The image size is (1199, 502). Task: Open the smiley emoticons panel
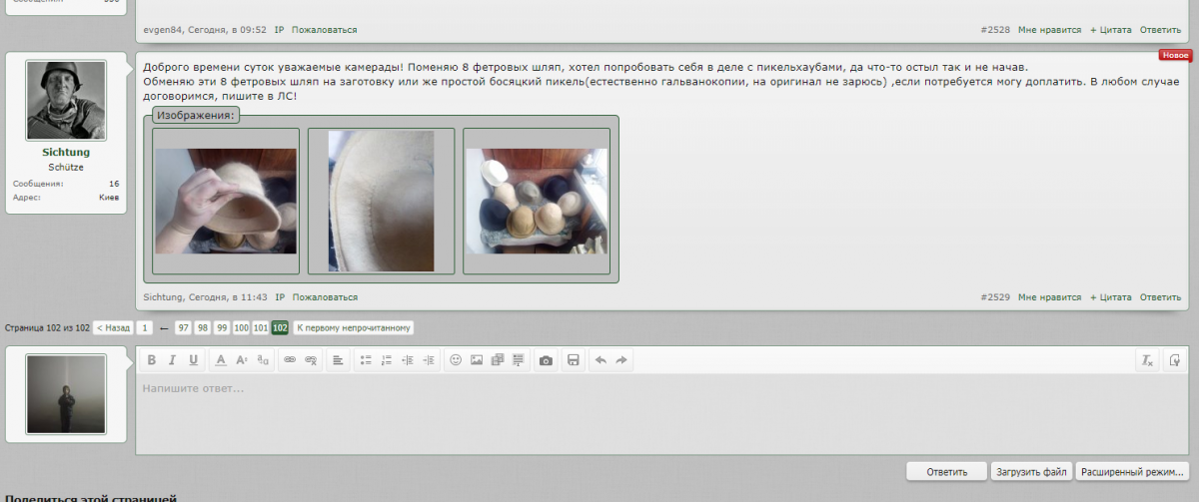click(456, 360)
